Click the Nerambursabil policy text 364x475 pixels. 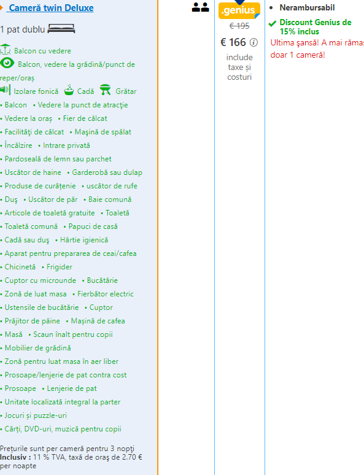(307, 7)
